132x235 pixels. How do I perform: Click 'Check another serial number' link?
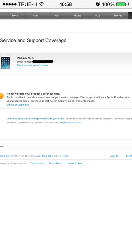(x=32, y=65)
